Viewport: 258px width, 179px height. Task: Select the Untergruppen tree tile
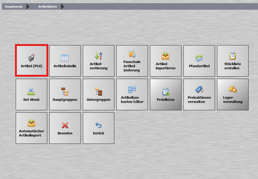[x=99, y=94]
